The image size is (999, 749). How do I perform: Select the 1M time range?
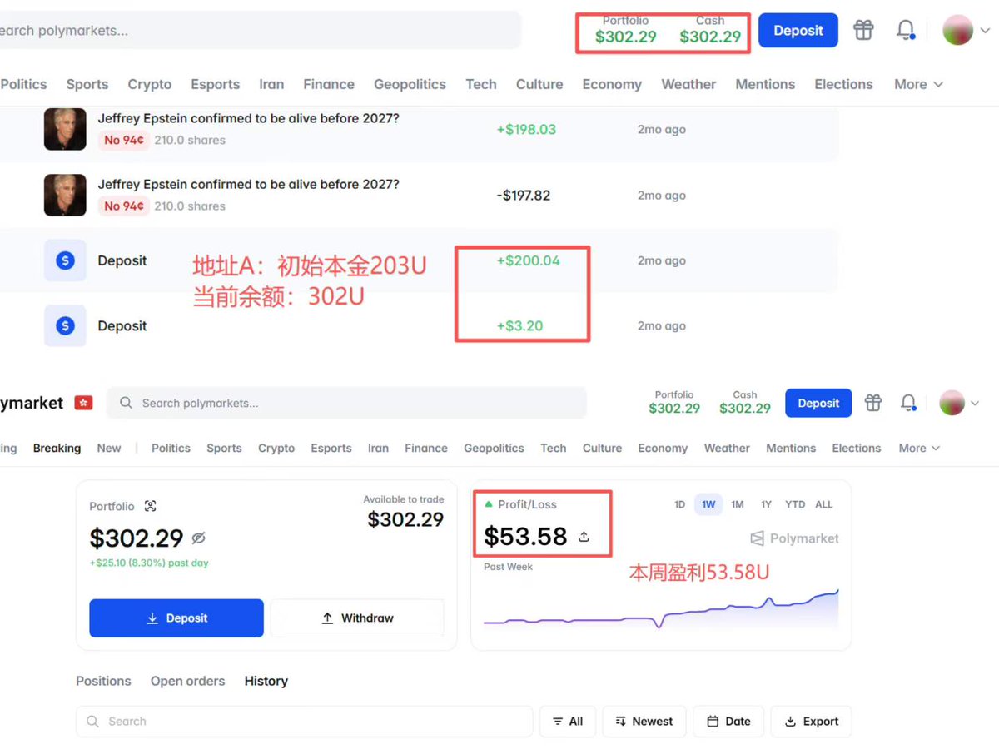tap(738, 504)
